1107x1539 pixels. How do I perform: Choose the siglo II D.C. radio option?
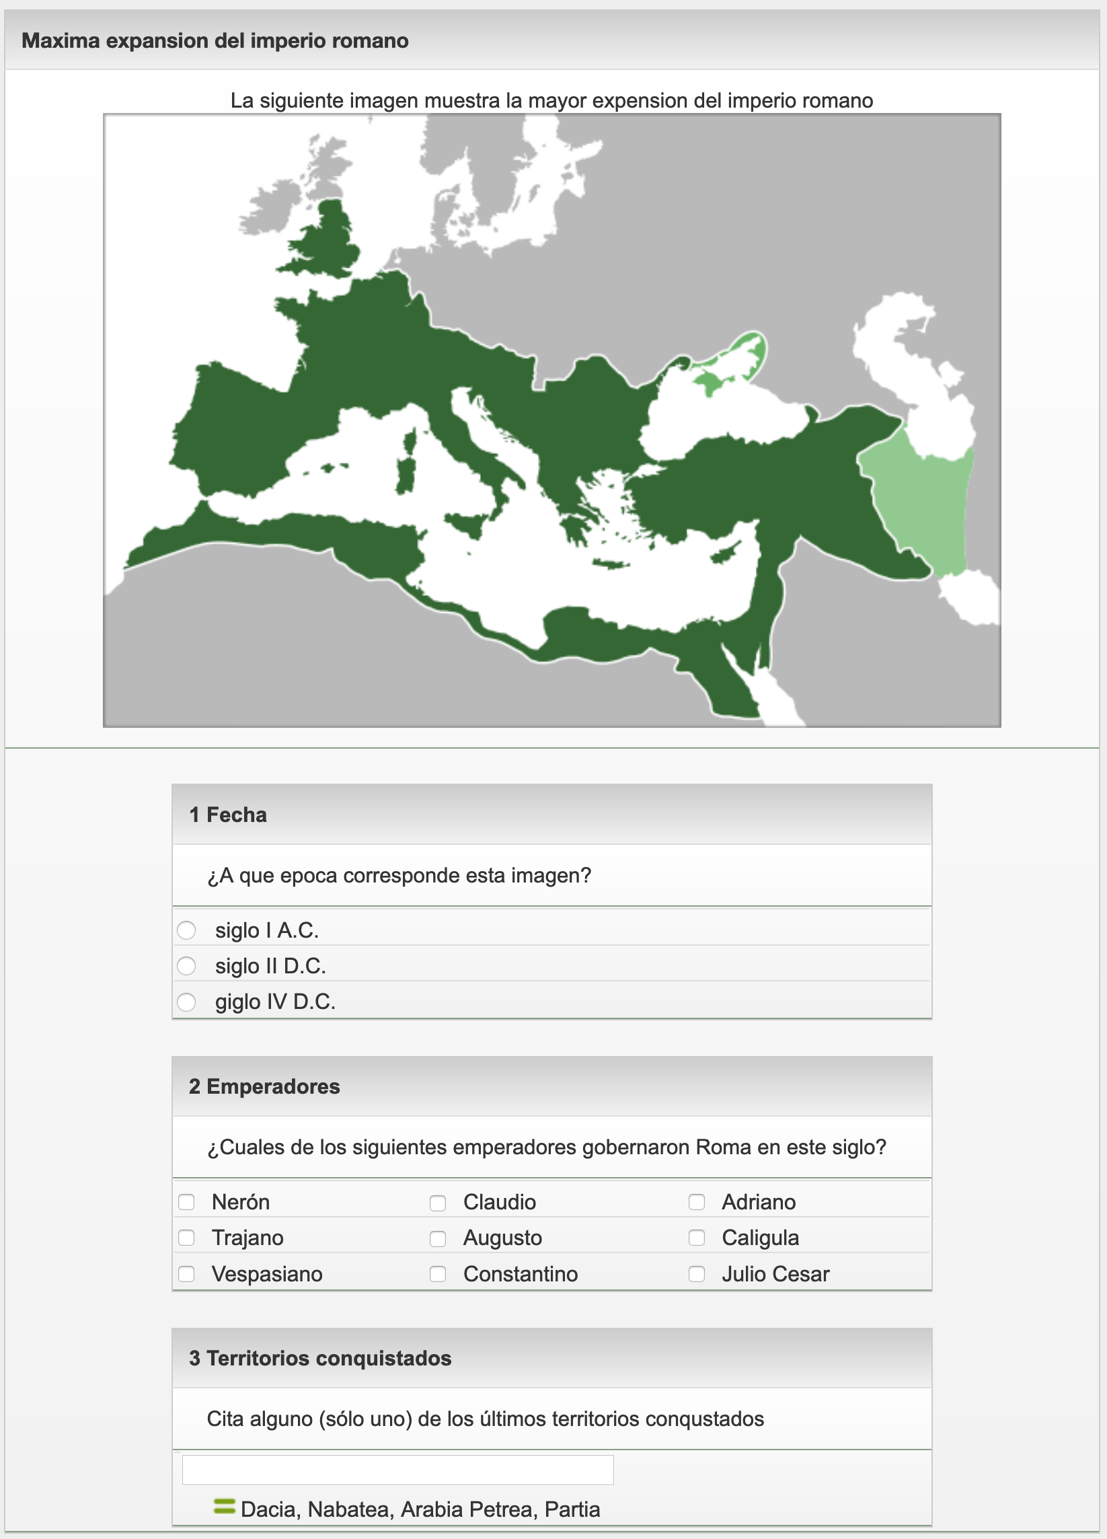(186, 966)
